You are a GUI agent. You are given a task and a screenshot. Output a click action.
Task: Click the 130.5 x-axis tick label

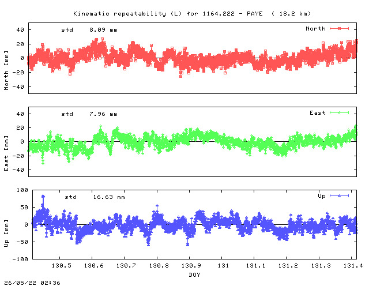62,266
